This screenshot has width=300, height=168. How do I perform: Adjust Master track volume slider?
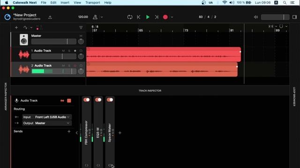54,42
